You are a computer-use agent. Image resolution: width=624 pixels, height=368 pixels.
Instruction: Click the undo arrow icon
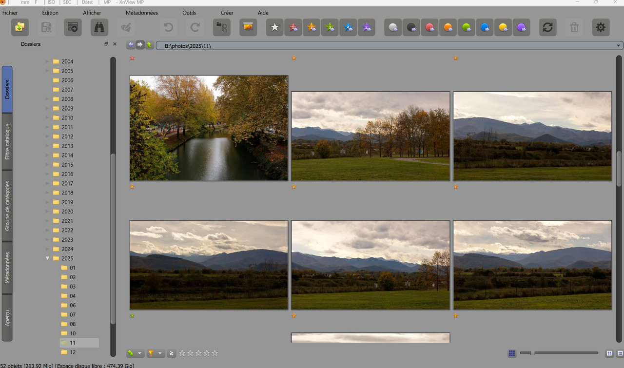169,27
